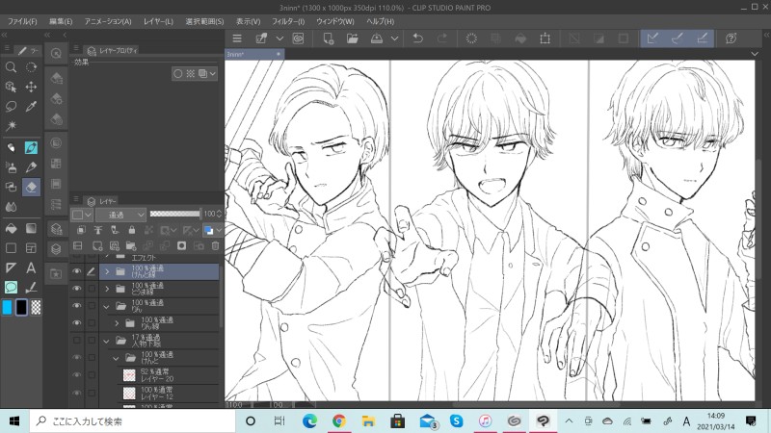Select the Auto select magic wand tool
This screenshot has width=771, height=433.
[x=11, y=126]
